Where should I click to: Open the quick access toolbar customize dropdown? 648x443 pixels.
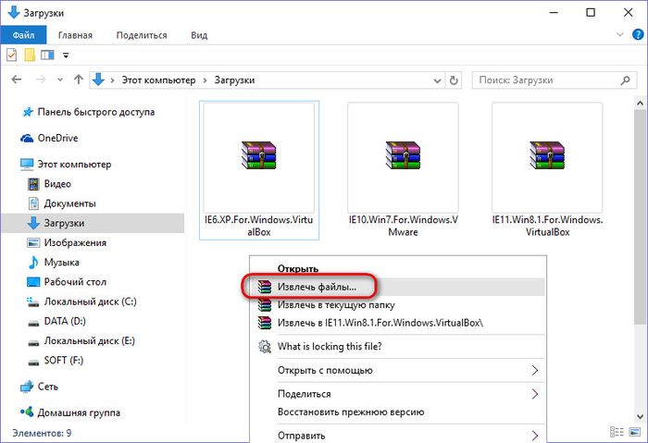[66, 55]
